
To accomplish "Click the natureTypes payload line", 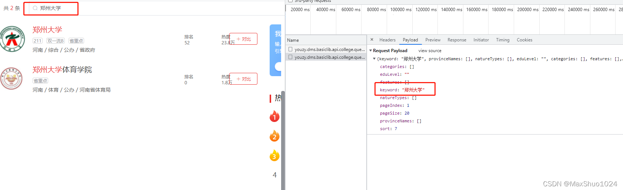I will [x=398, y=98].
